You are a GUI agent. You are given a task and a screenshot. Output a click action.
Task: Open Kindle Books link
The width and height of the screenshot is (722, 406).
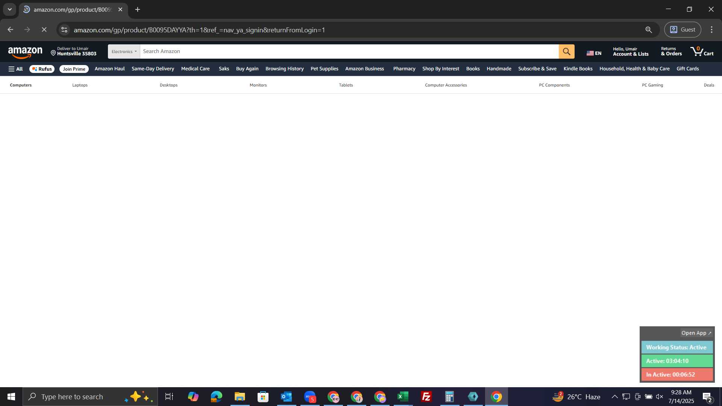click(578, 69)
